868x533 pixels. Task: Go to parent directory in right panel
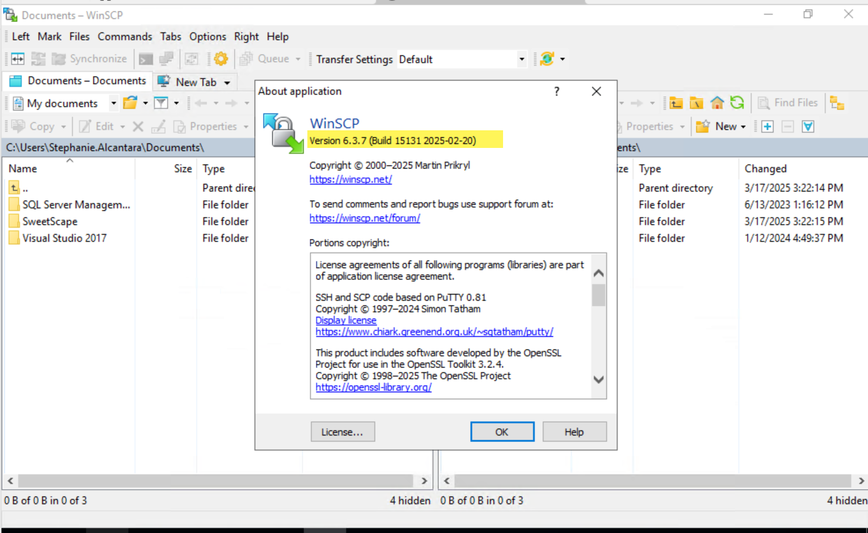click(x=676, y=103)
